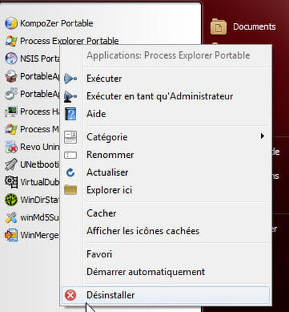Expand the Catégorie submenu arrow
Screen dimensions: 289x312
pos(262,136)
